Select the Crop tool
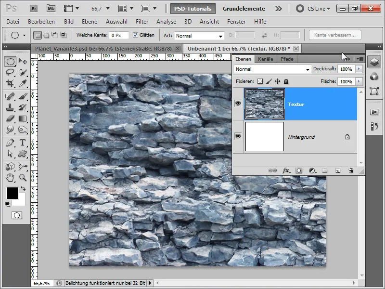This screenshot has width=385, height=289. pos(10,83)
